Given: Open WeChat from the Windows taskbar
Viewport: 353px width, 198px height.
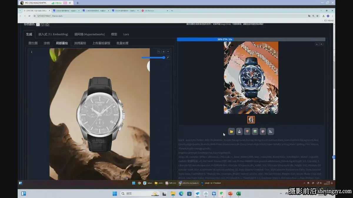Looking at the screenshot, I should [222, 194].
